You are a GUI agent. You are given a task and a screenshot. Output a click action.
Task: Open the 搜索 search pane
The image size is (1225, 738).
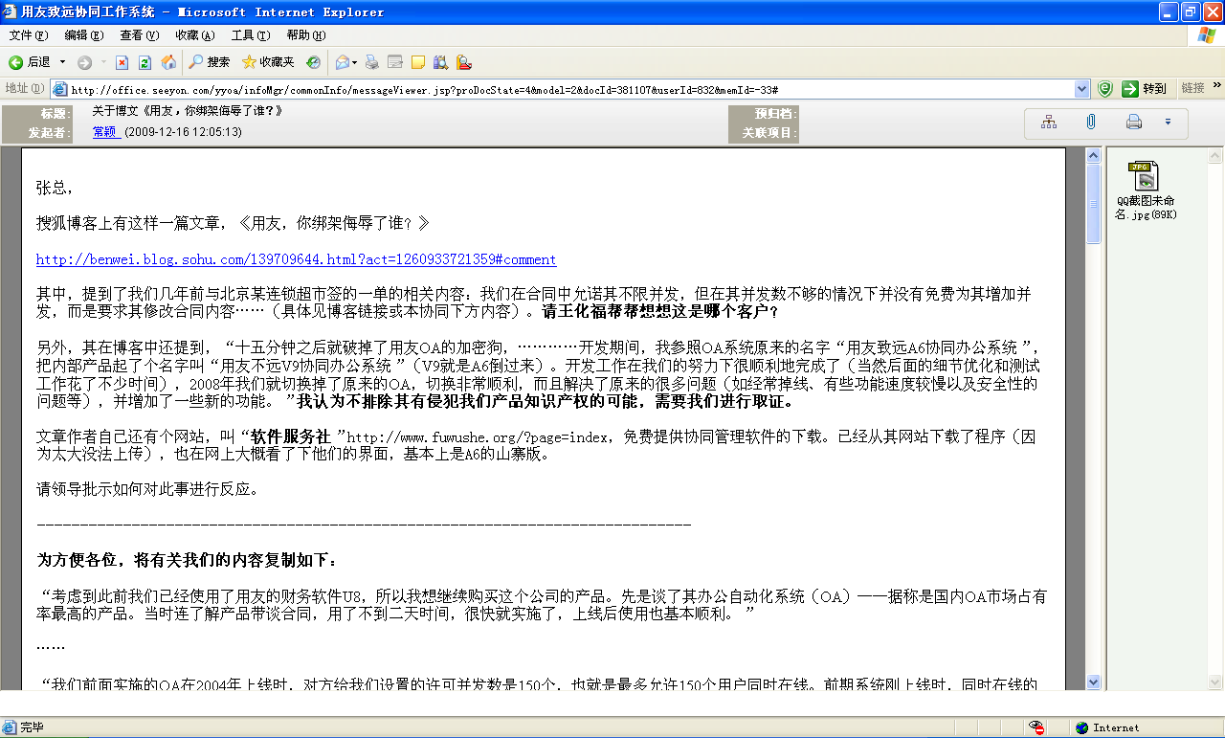[209, 62]
